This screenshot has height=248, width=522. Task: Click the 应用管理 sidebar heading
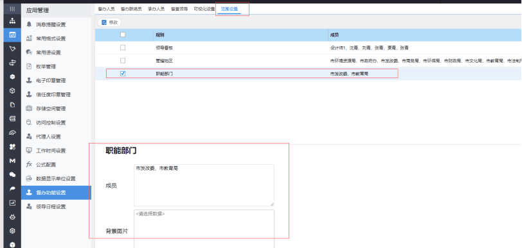[38, 10]
